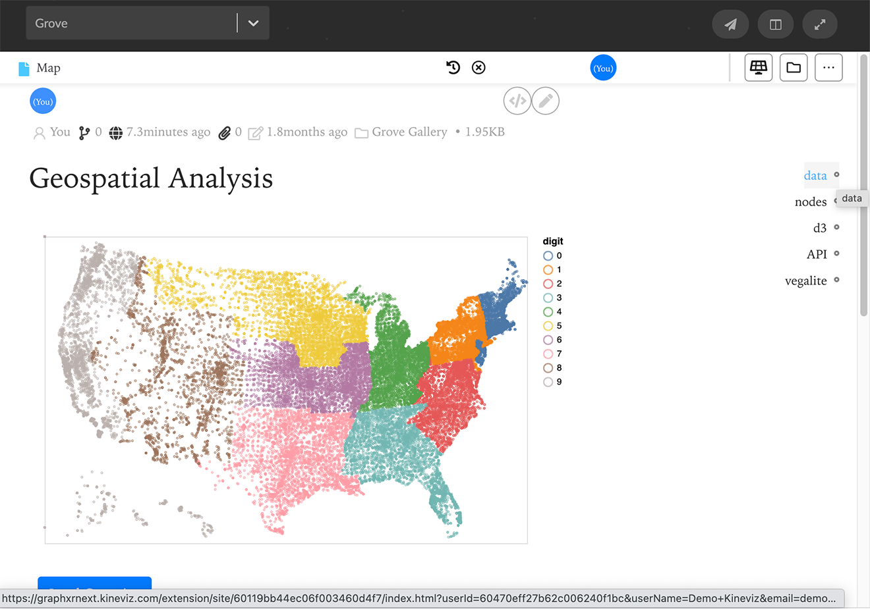The width and height of the screenshot is (870, 609).
Task: Expand the Grove dropdown chevron
Action: 253,23
